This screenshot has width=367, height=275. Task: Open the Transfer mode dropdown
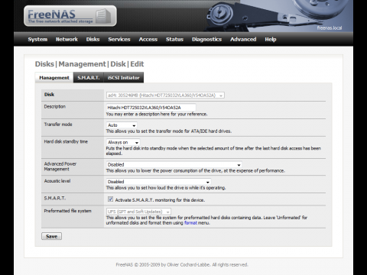click(x=122, y=125)
